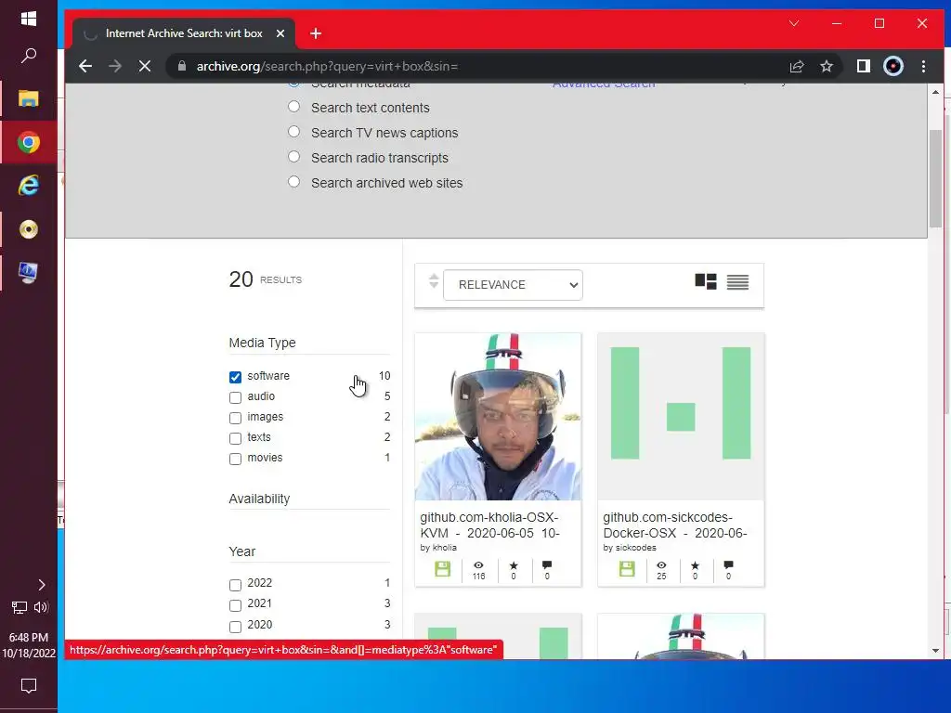Open Chrome's three-dot menu
951x713 pixels.
click(x=923, y=66)
